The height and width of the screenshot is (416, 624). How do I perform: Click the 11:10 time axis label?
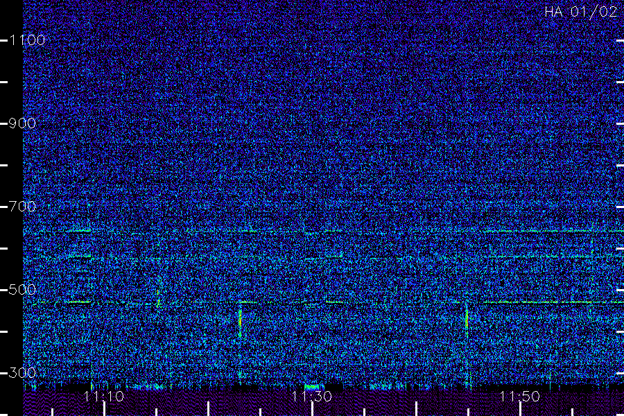(104, 397)
